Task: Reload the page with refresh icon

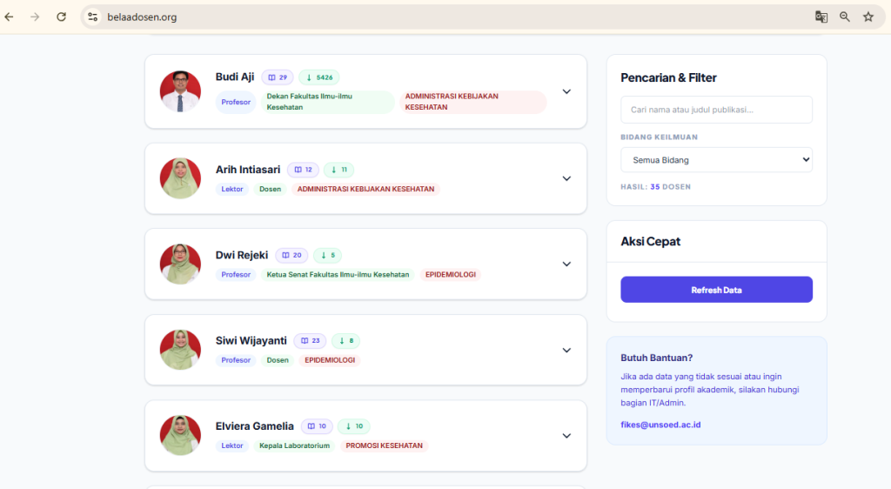Action: point(61,17)
